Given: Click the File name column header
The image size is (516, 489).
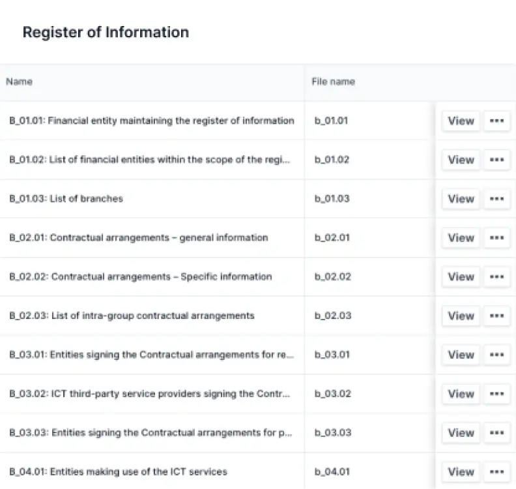Looking at the screenshot, I should coord(333,82).
